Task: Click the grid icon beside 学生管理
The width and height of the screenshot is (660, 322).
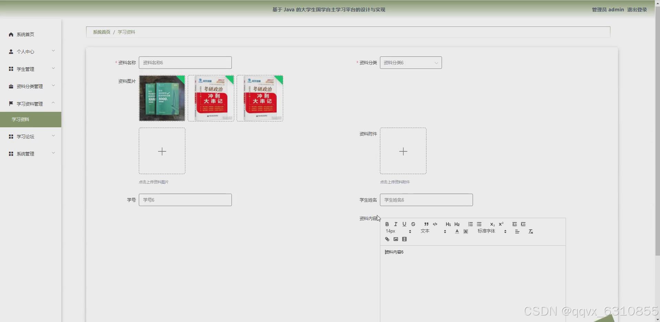Action: tap(11, 69)
